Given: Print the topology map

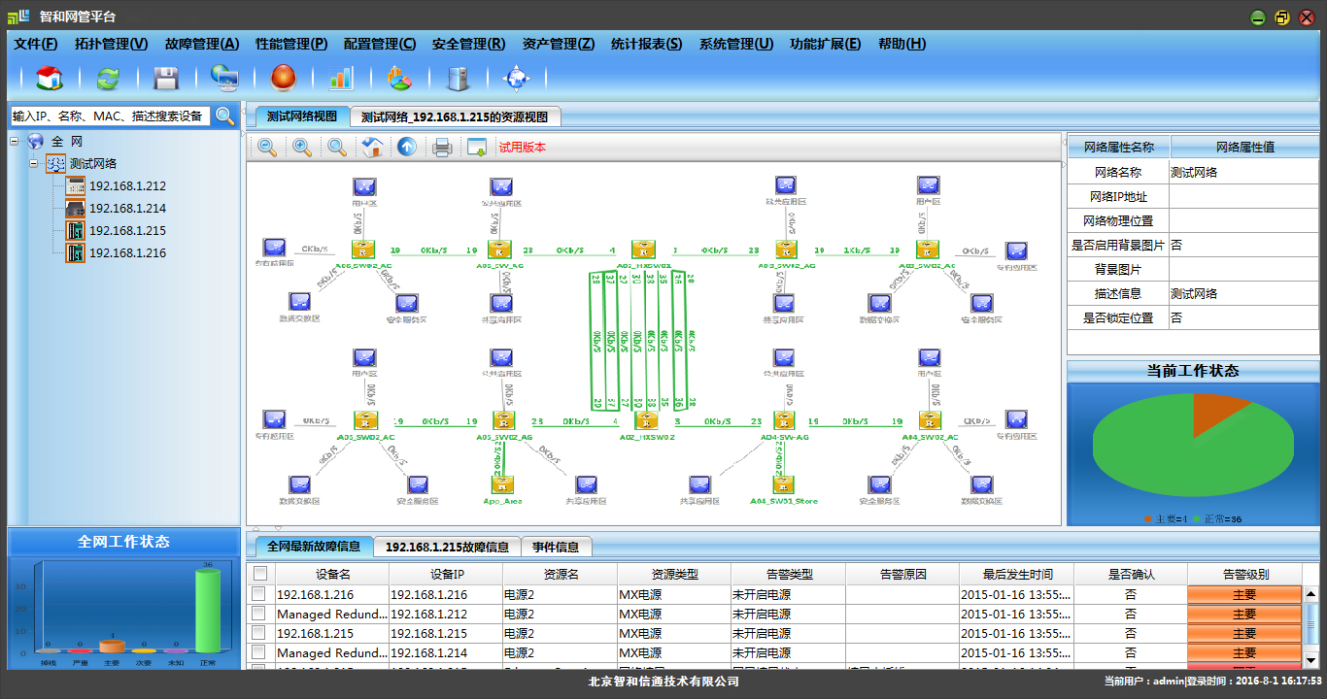Looking at the screenshot, I should click(442, 148).
